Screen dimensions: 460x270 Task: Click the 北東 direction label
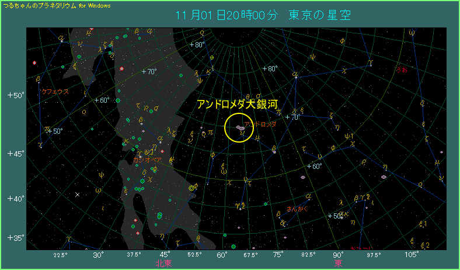(x=164, y=263)
